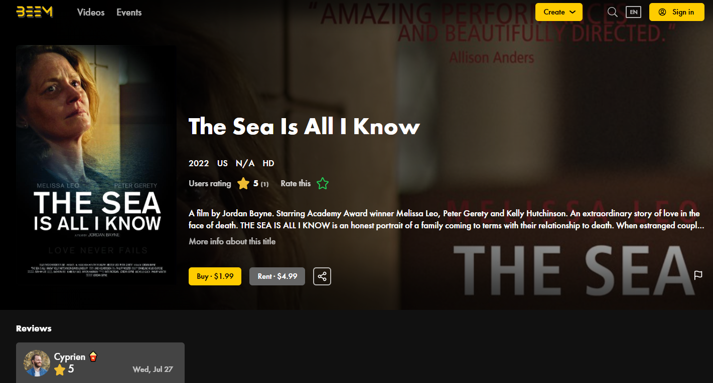713x383 pixels.
Task: Click the star in Cyprien's review
Action: 60,370
